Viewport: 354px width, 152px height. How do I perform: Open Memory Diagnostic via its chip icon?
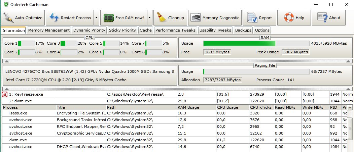(196, 18)
